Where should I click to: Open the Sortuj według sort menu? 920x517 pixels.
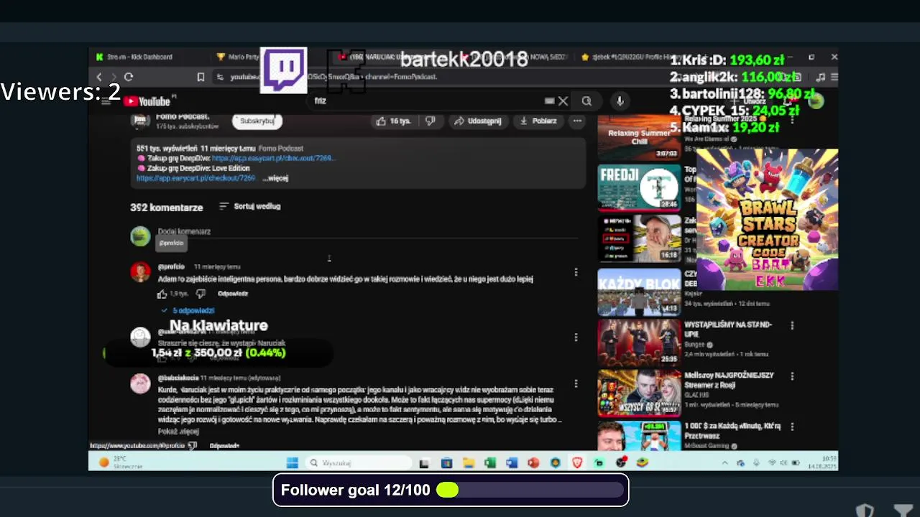[249, 206]
